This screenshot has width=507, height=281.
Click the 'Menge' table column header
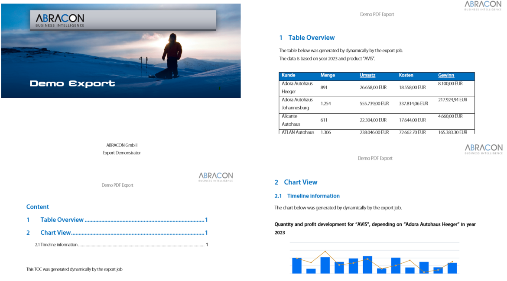(x=328, y=75)
